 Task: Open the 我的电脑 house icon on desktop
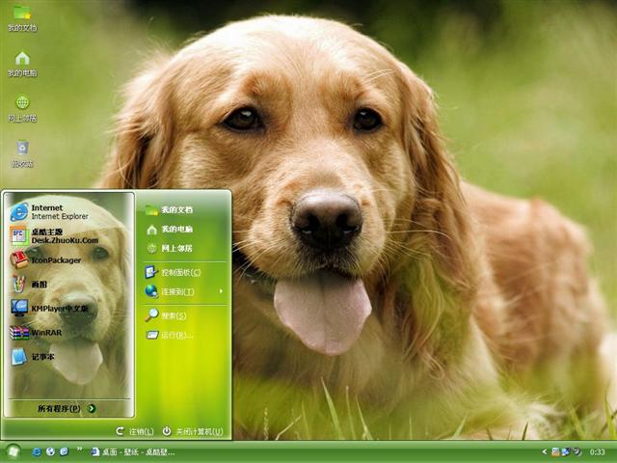(22, 64)
